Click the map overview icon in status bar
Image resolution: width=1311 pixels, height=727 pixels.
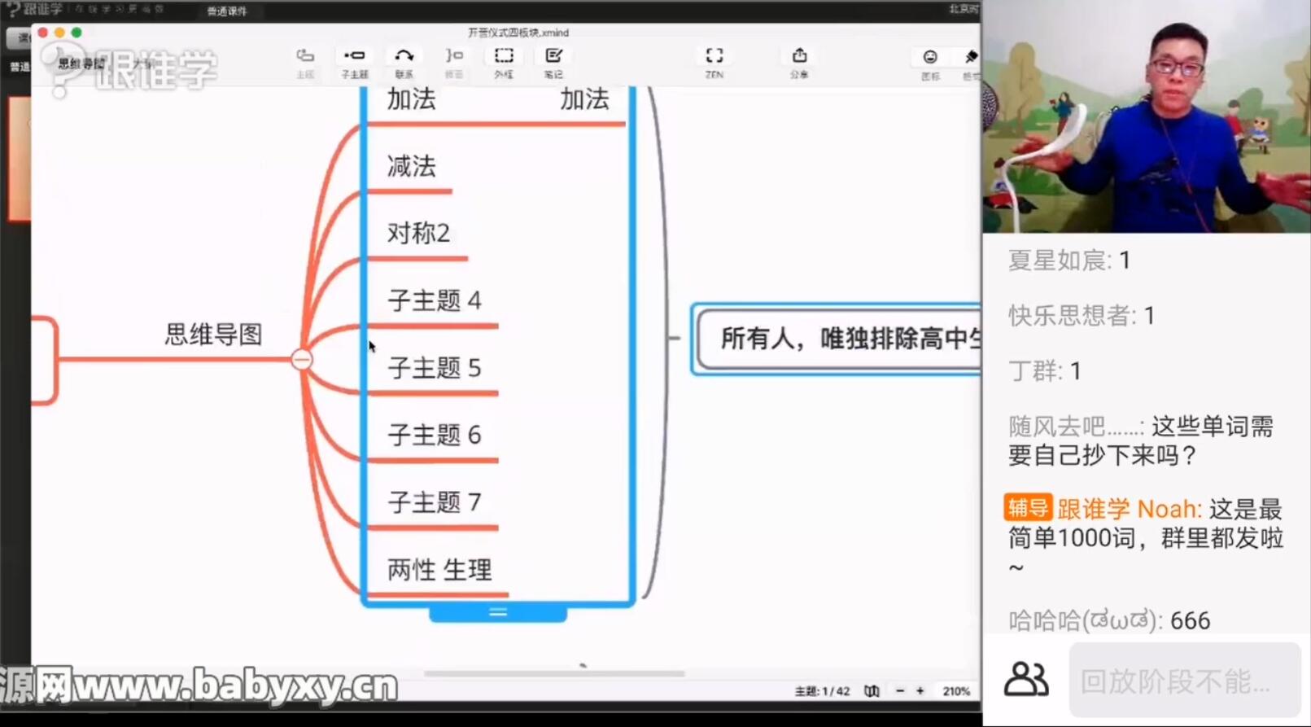click(872, 691)
